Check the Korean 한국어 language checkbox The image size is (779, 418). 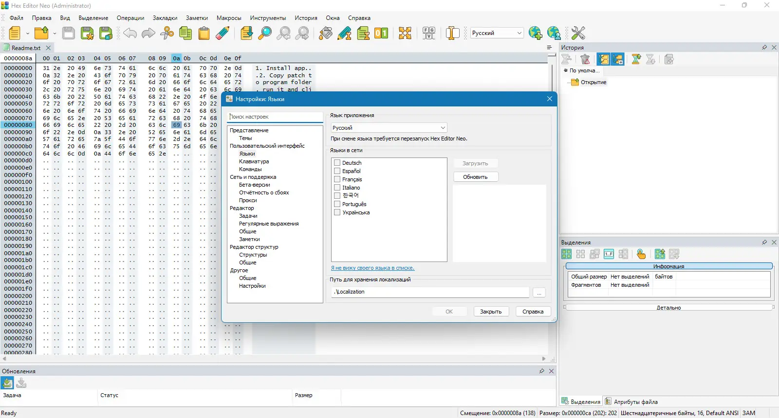[x=337, y=195]
